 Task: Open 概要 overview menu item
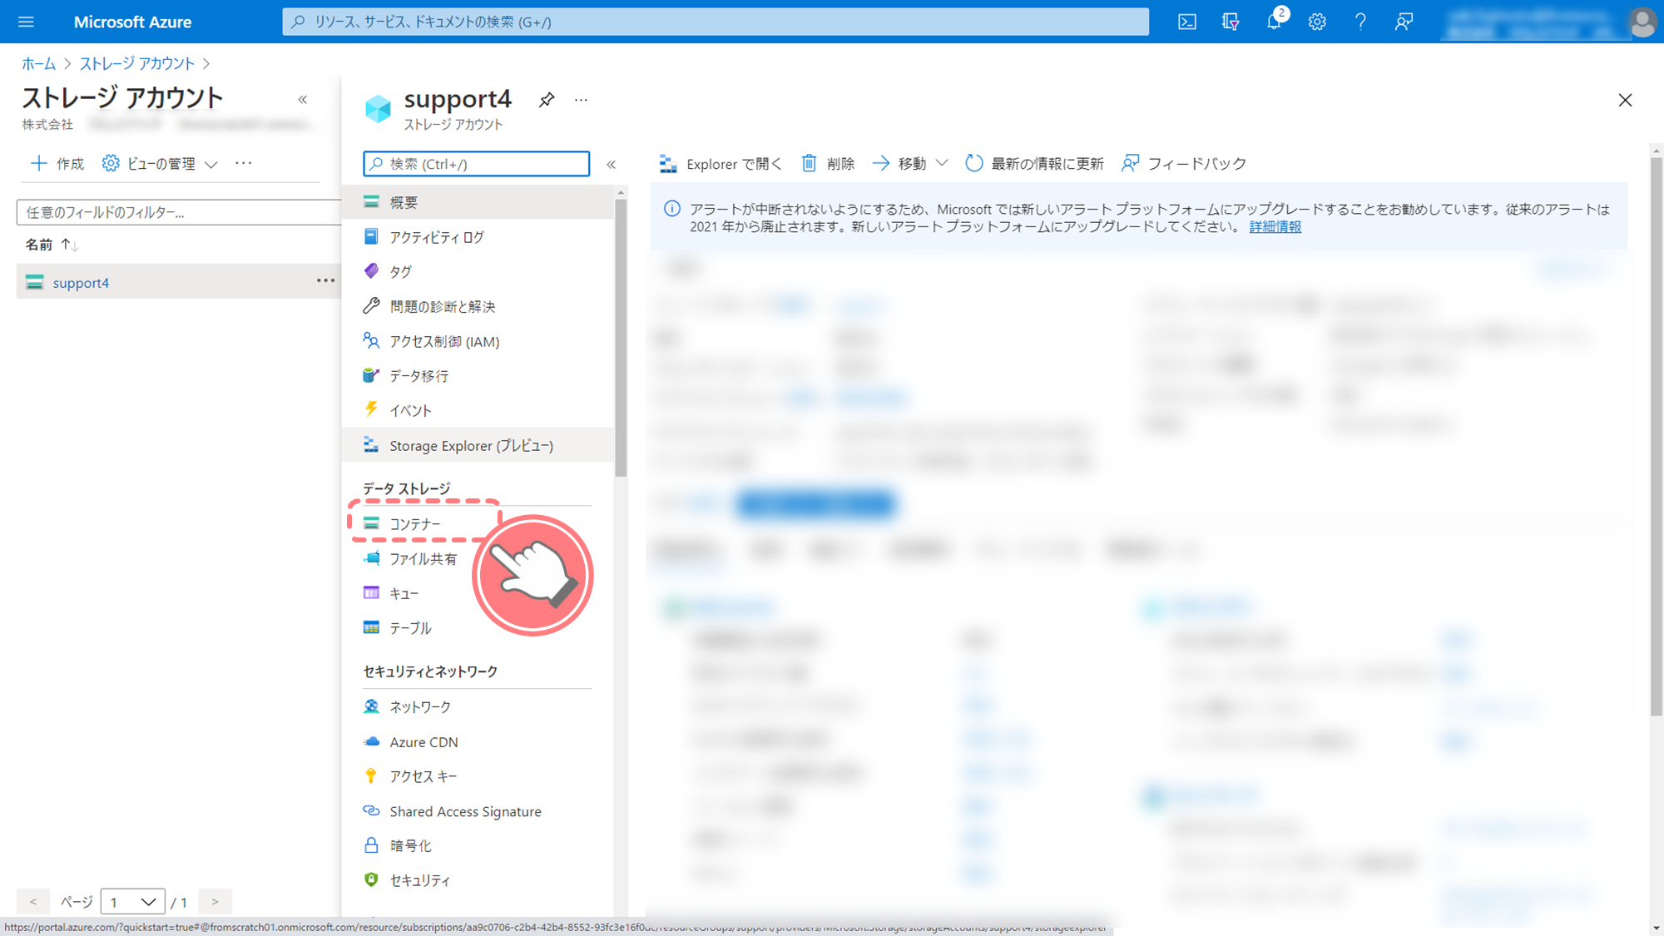478,202
